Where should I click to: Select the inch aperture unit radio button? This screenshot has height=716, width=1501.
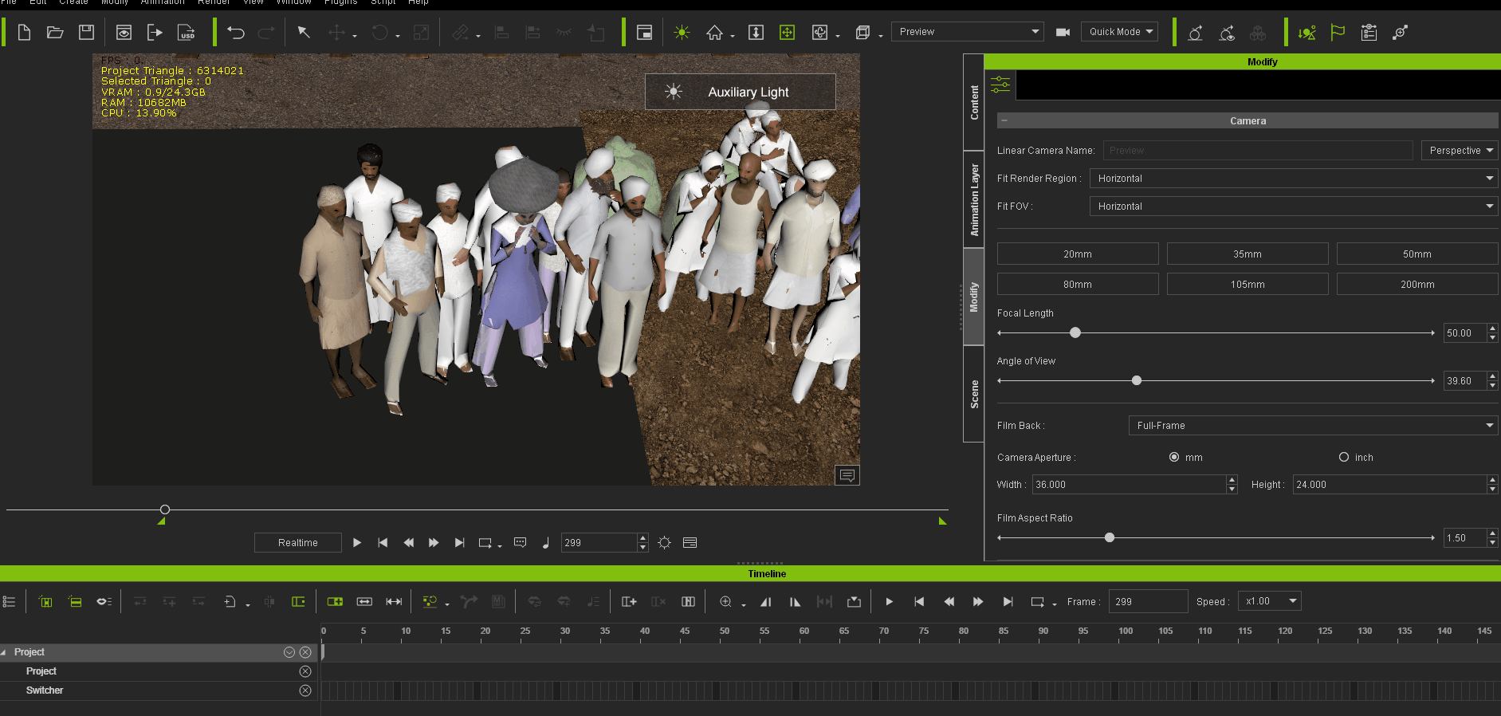click(x=1344, y=457)
